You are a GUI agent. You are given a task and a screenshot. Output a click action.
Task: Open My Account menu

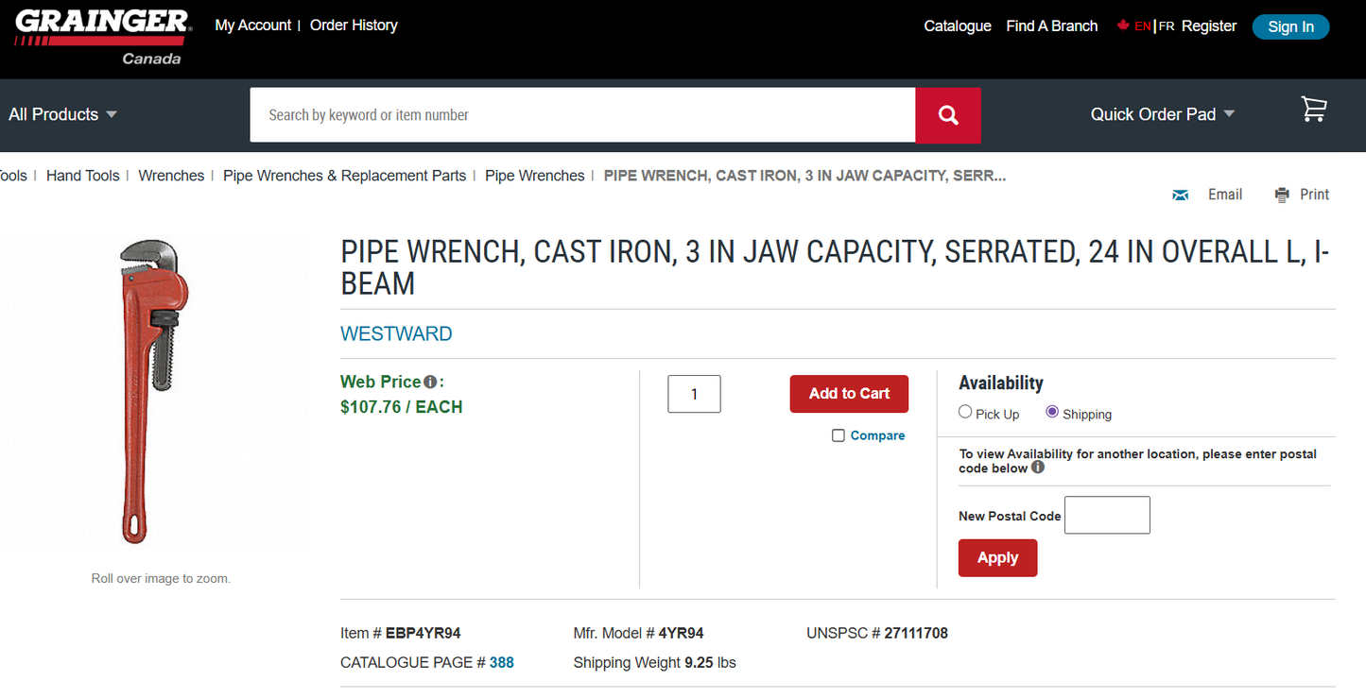point(253,26)
